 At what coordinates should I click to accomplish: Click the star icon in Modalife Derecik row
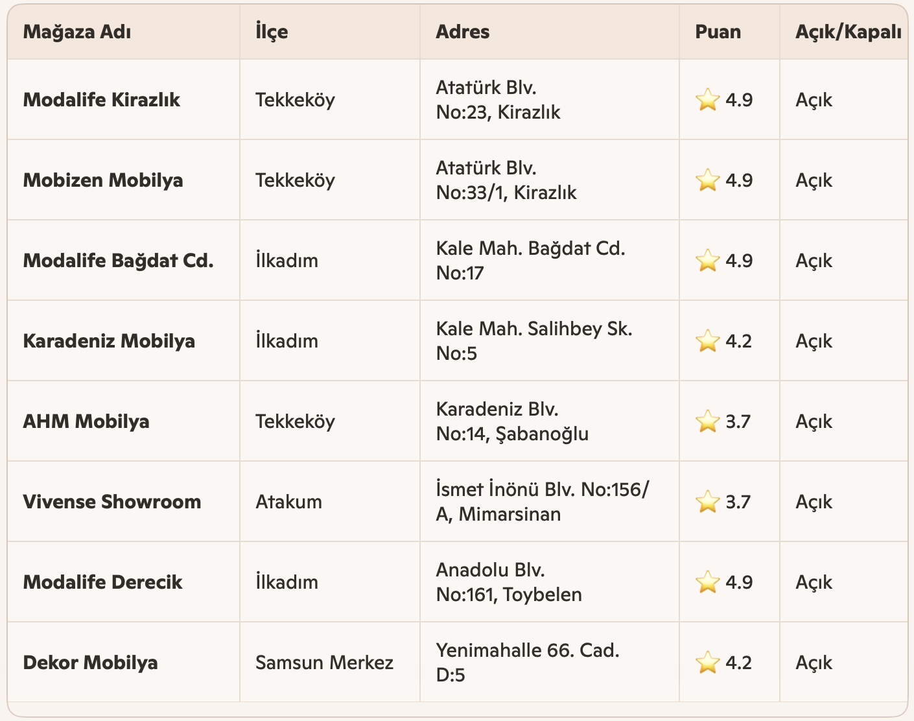[x=707, y=582]
